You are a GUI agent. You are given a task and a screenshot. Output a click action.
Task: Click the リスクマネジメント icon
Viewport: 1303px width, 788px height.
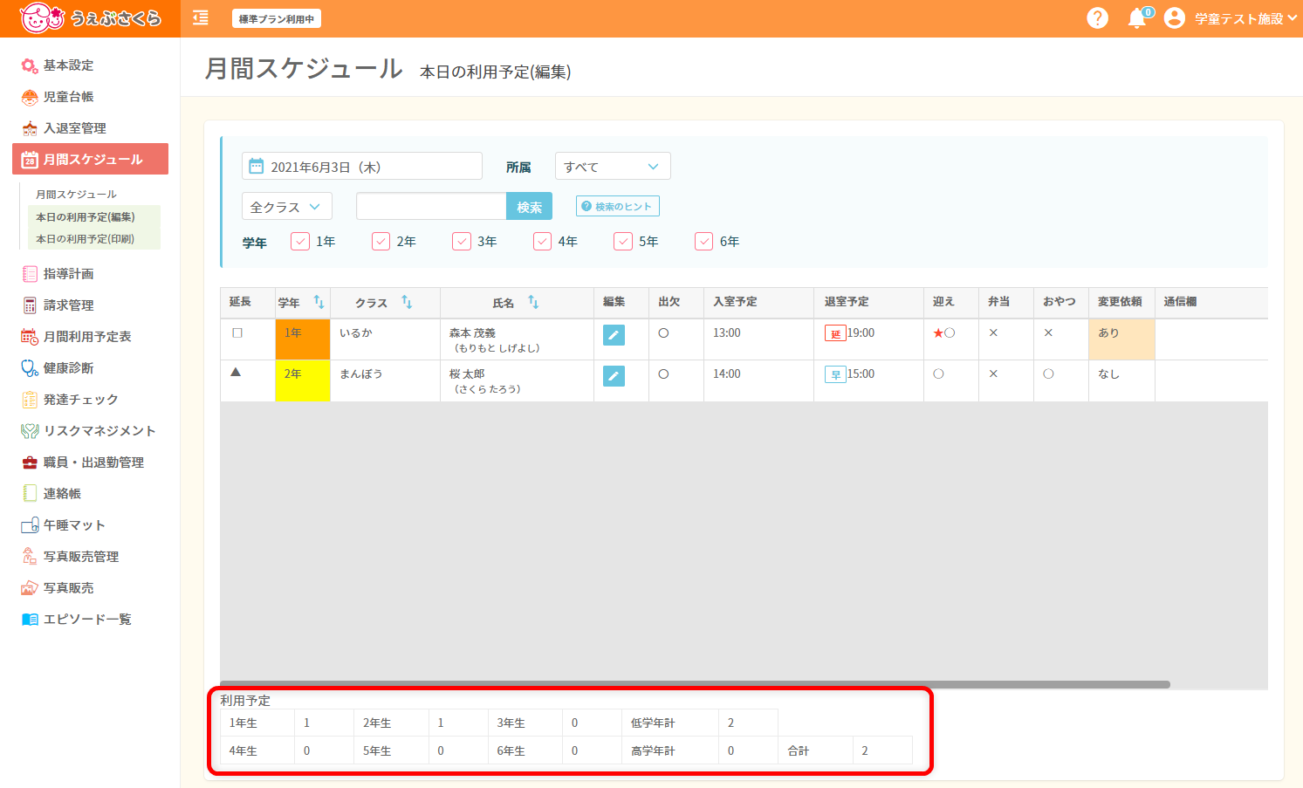30,431
